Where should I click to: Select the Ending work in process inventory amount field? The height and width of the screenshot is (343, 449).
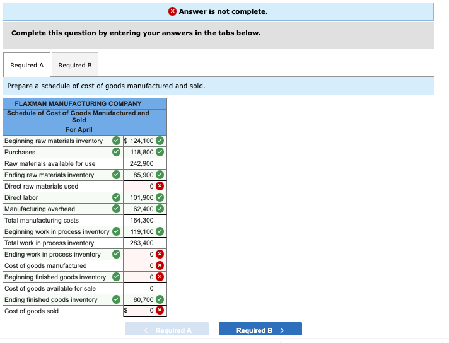click(145, 254)
